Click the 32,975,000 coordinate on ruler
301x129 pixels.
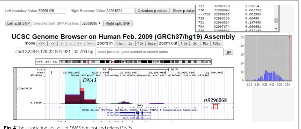coord(129,73)
